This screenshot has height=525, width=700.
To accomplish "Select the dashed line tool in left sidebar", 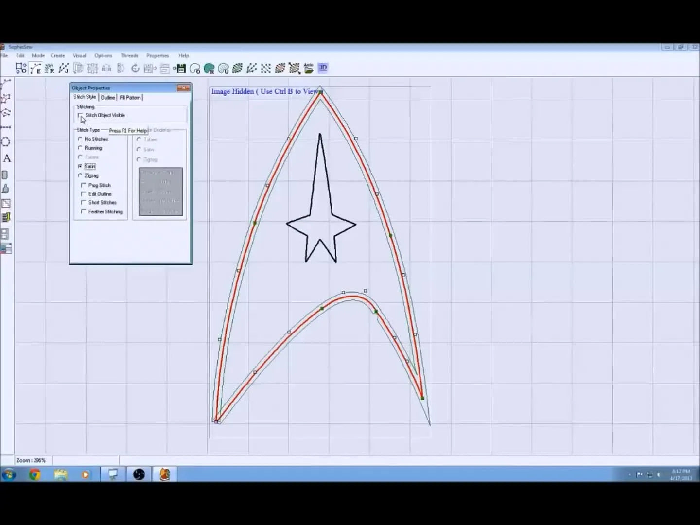I will pyautogui.click(x=6, y=127).
